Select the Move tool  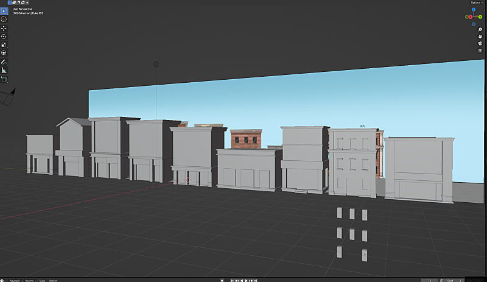(4, 29)
